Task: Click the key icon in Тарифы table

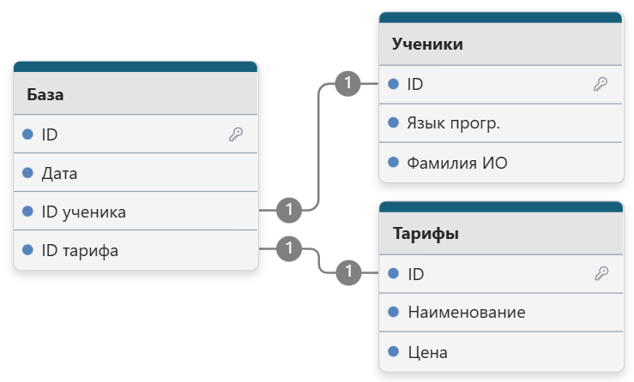Action: [601, 273]
